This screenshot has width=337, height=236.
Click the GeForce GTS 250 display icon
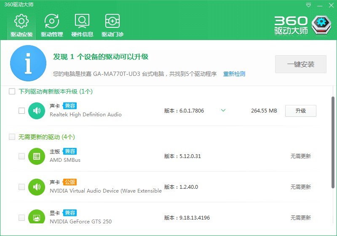[37, 217]
